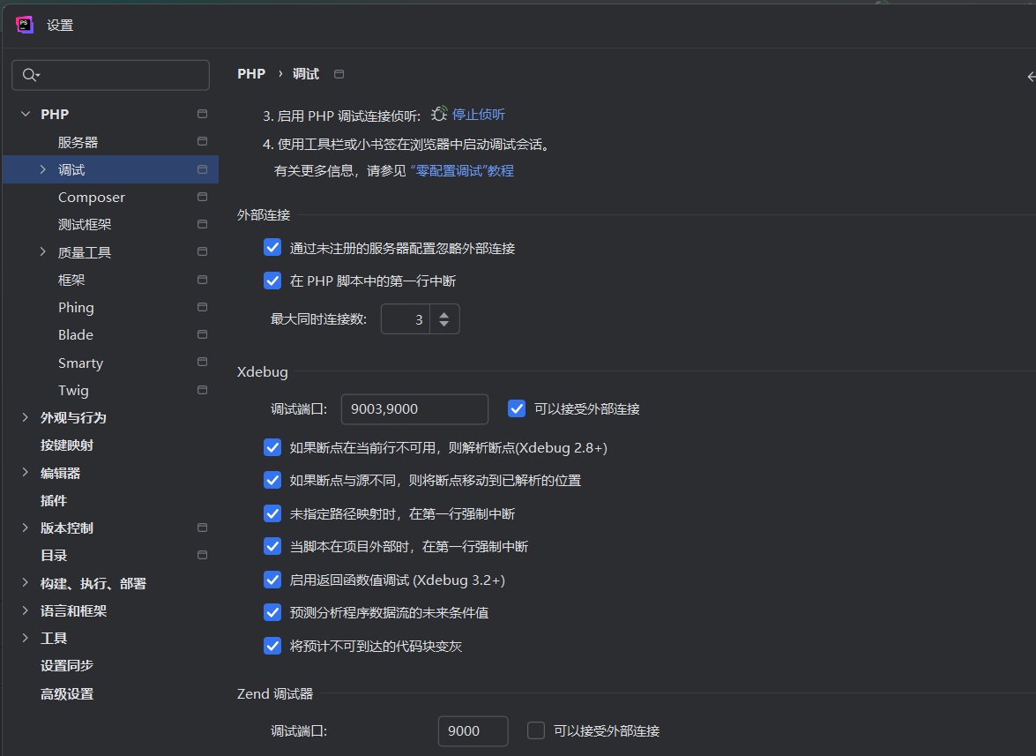
Task: Uncheck 在 PHP 脚本中的第一行中断
Action: click(272, 281)
